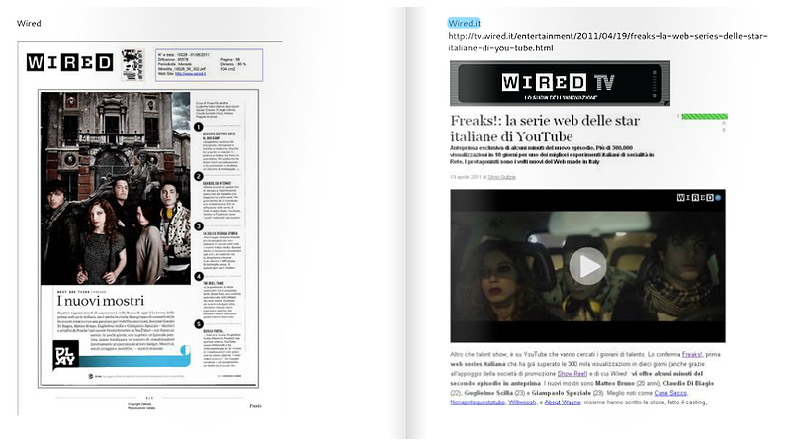Click numbered circle 1 on the magazine sidebar
This screenshot has height=447, width=792.
point(199,127)
